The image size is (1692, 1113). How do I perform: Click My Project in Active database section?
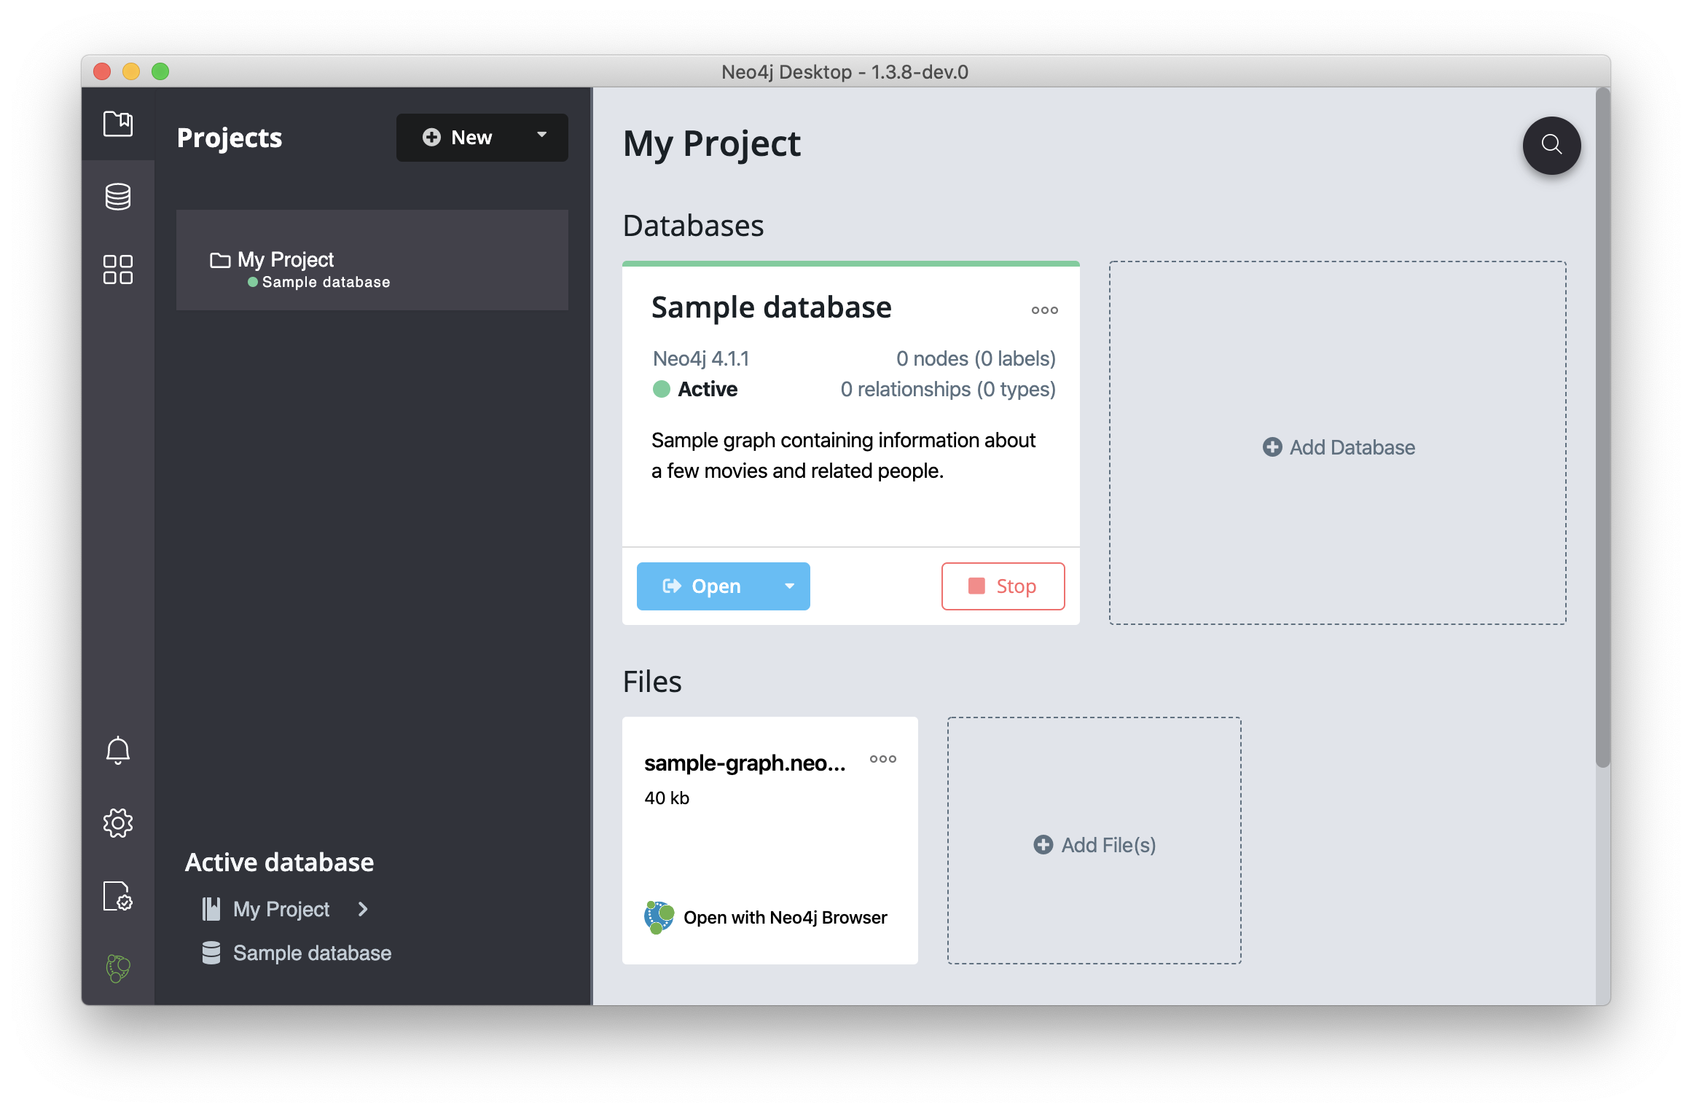click(281, 909)
